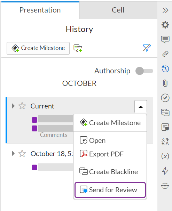Choose Send for Review from menu
Viewport: 172px width, 211px height.
click(x=110, y=190)
